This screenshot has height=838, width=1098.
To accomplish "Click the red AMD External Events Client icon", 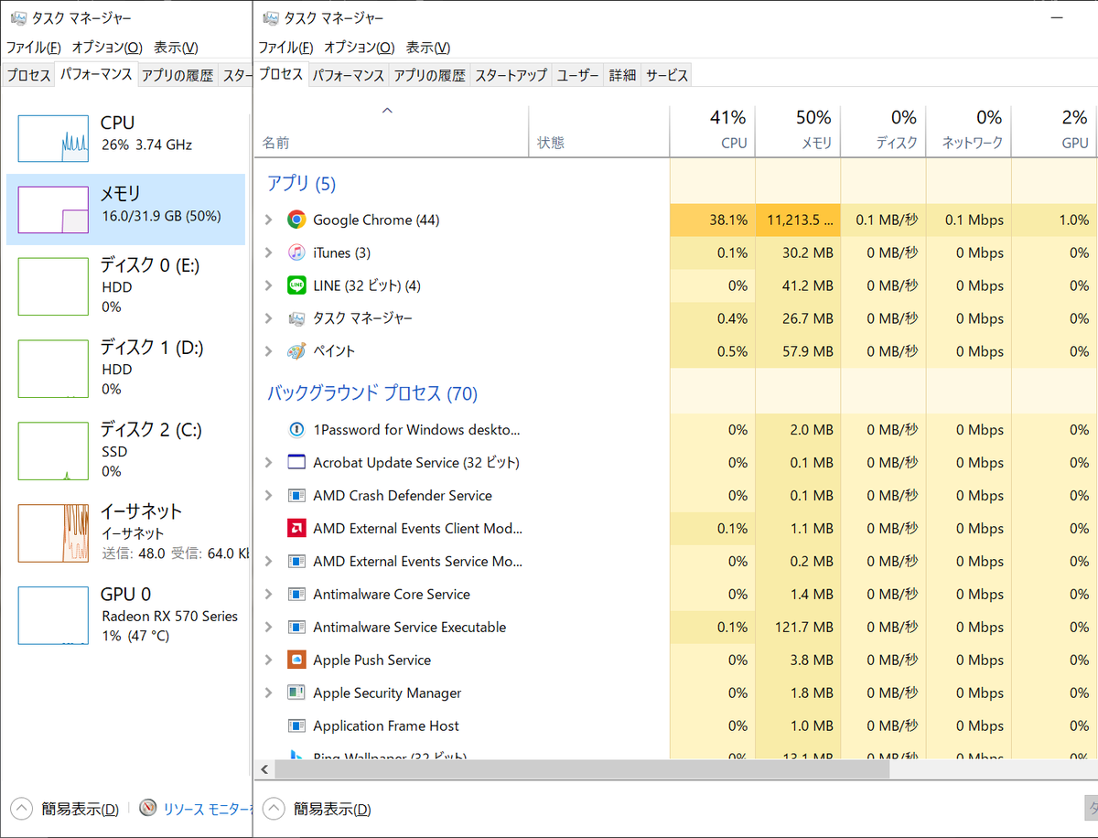I will click(x=296, y=529).
